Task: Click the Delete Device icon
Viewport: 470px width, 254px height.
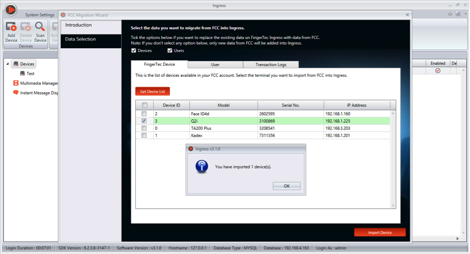Action: pyautogui.click(x=25, y=26)
